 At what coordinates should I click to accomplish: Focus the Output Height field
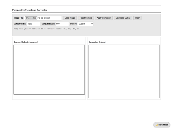pyautogui.click(x=62, y=24)
